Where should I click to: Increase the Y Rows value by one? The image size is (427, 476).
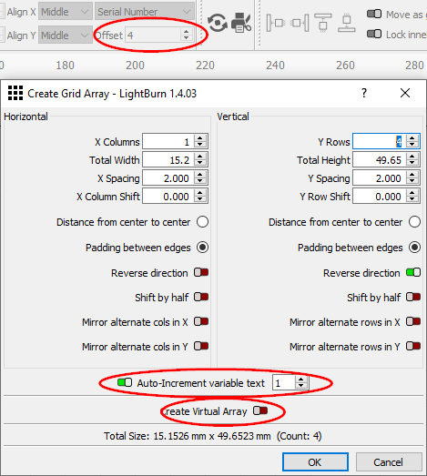click(412, 138)
